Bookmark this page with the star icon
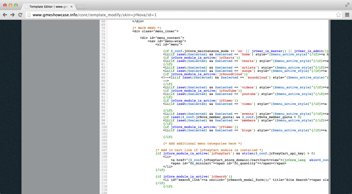The image size is (352, 194). tap(338, 15)
